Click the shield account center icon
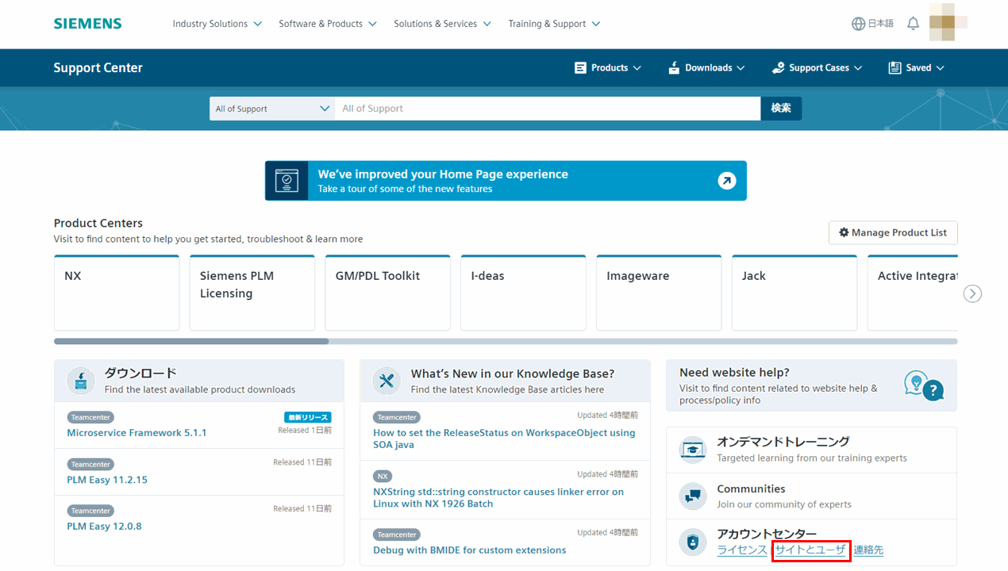 click(x=693, y=542)
